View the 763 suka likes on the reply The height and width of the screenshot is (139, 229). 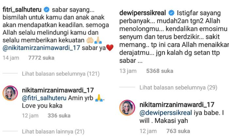click(178, 131)
